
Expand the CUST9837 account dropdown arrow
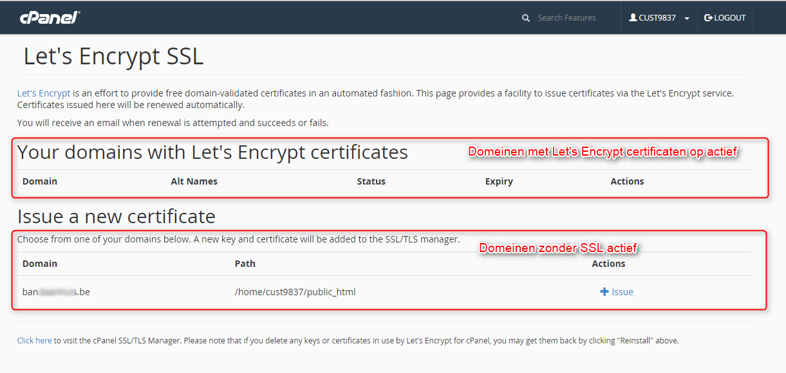point(687,19)
